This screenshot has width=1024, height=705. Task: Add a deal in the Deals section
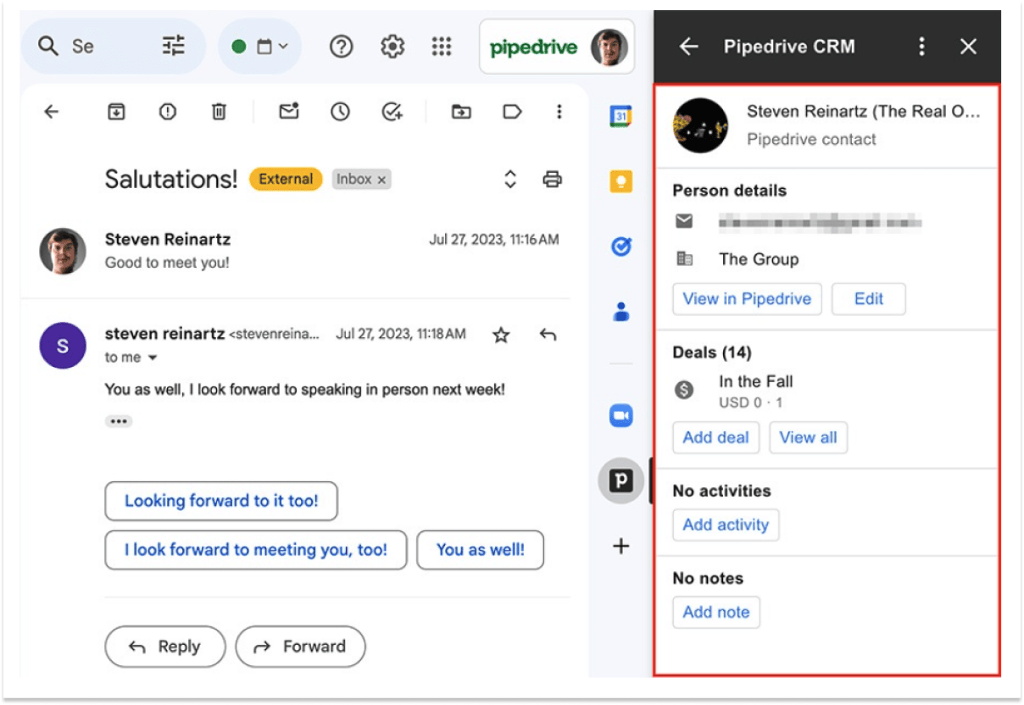point(715,437)
